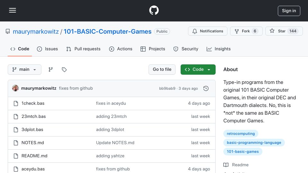
Task: Star this repository
Action: pos(284,31)
